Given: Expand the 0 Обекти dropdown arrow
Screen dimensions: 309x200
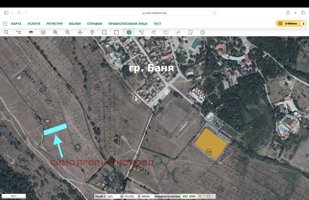Looking at the screenshot, I should pos(303,24).
